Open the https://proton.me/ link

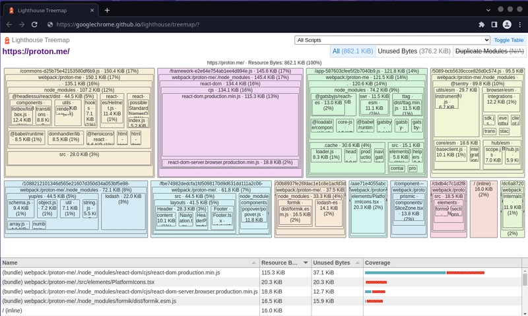(x=36, y=51)
